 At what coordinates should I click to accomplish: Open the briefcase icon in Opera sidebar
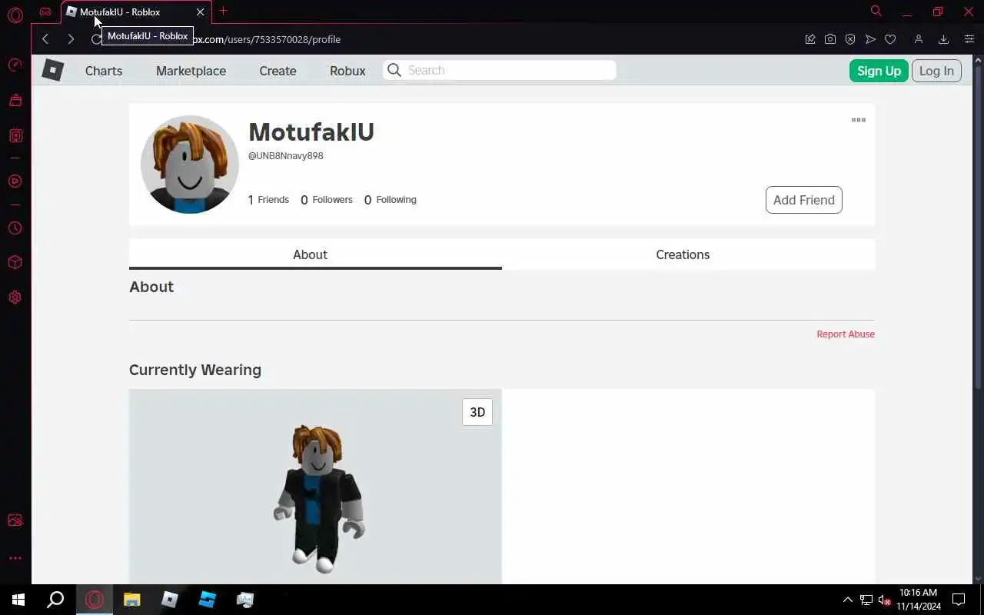(15, 100)
